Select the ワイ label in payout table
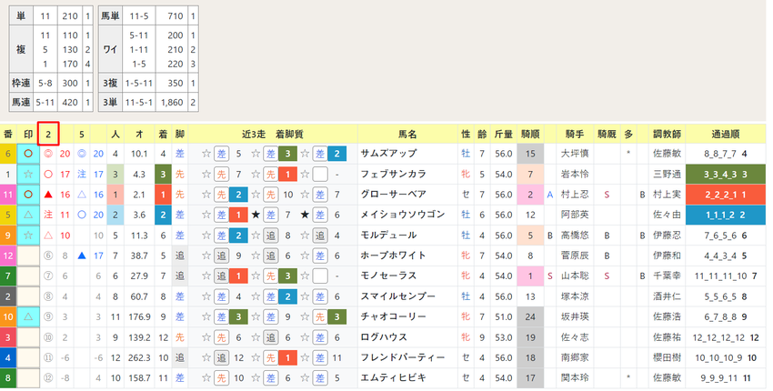The image size is (773, 391). tap(110, 50)
